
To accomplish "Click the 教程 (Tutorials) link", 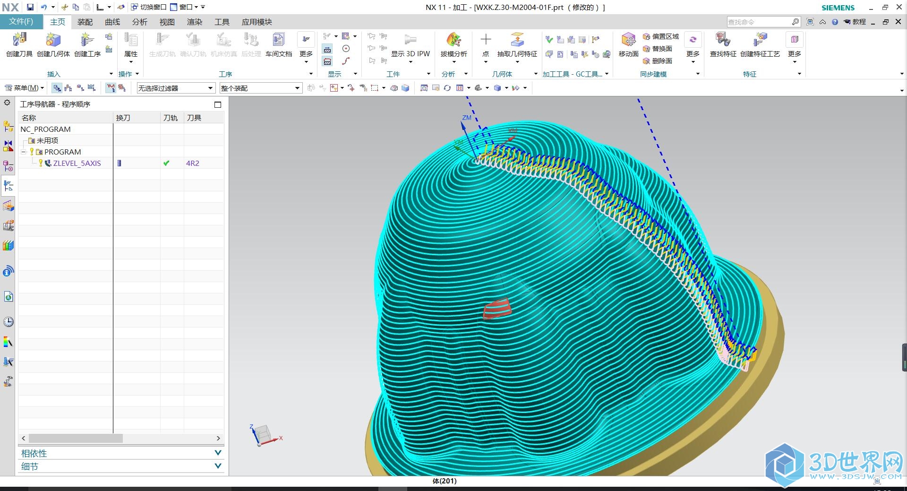I will click(855, 22).
